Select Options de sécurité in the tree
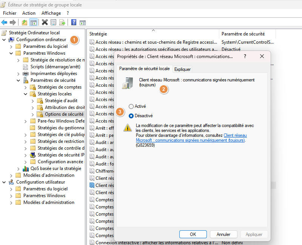The height and width of the screenshot is (245, 302). pos(64,114)
